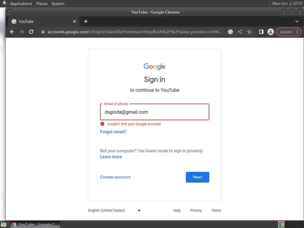The width and height of the screenshot is (304, 228).
Task: Click the 'to continue to YouTube' text
Action: pos(154,90)
